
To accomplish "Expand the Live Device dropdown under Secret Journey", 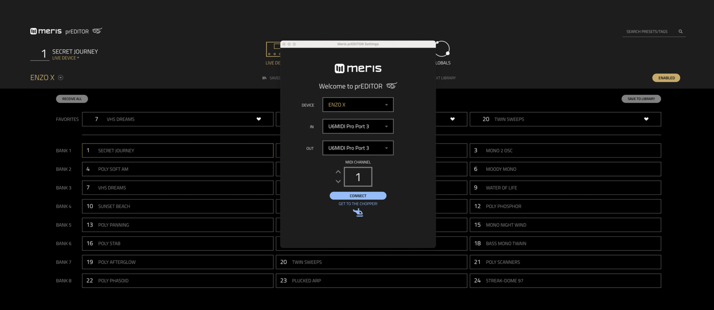I will click(x=66, y=58).
